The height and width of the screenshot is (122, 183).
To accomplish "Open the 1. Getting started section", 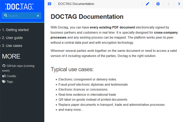I will [x=15, y=30].
